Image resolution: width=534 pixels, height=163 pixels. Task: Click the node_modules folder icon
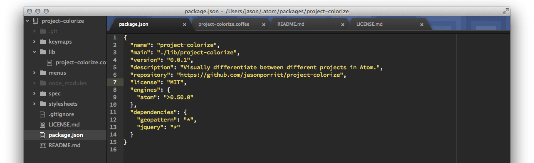click(x=42, y=83)
